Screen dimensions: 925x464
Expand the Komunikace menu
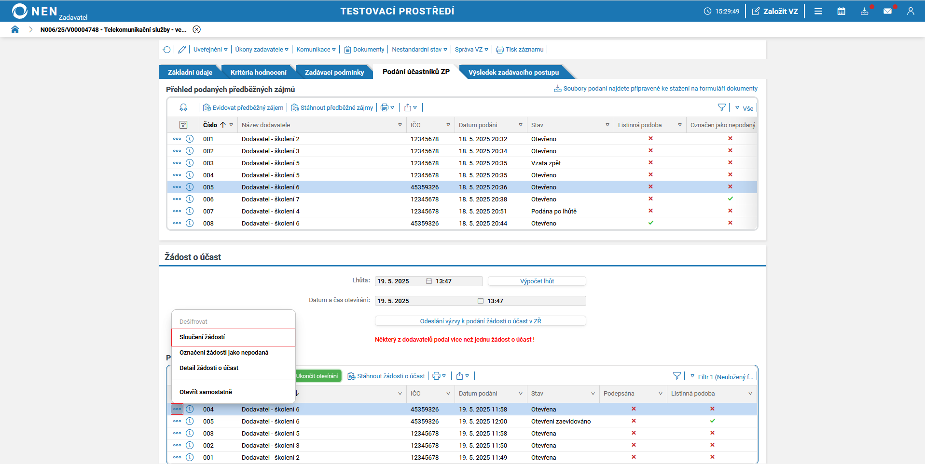[316, 50]
